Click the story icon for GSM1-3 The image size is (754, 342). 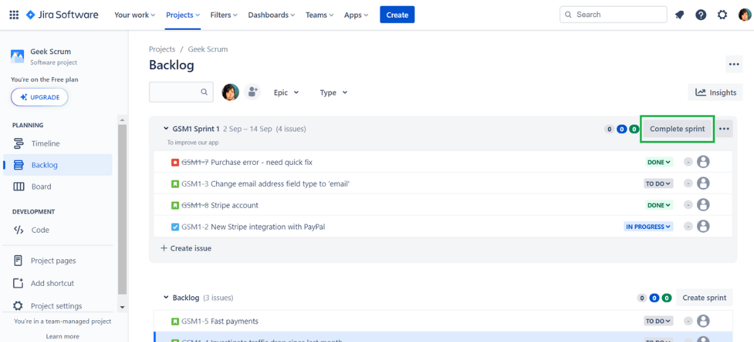(175, 184)
